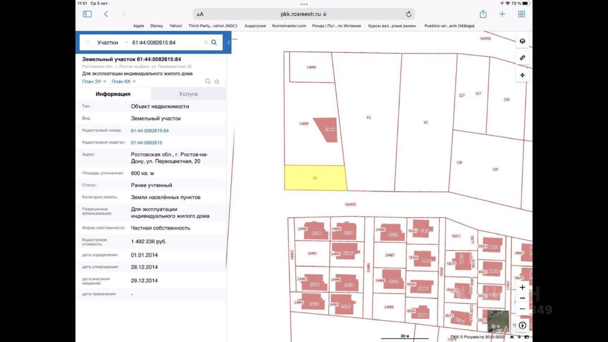Add the parcel to favorites with the star
This screenshot has height=342, width=608.
217,81
